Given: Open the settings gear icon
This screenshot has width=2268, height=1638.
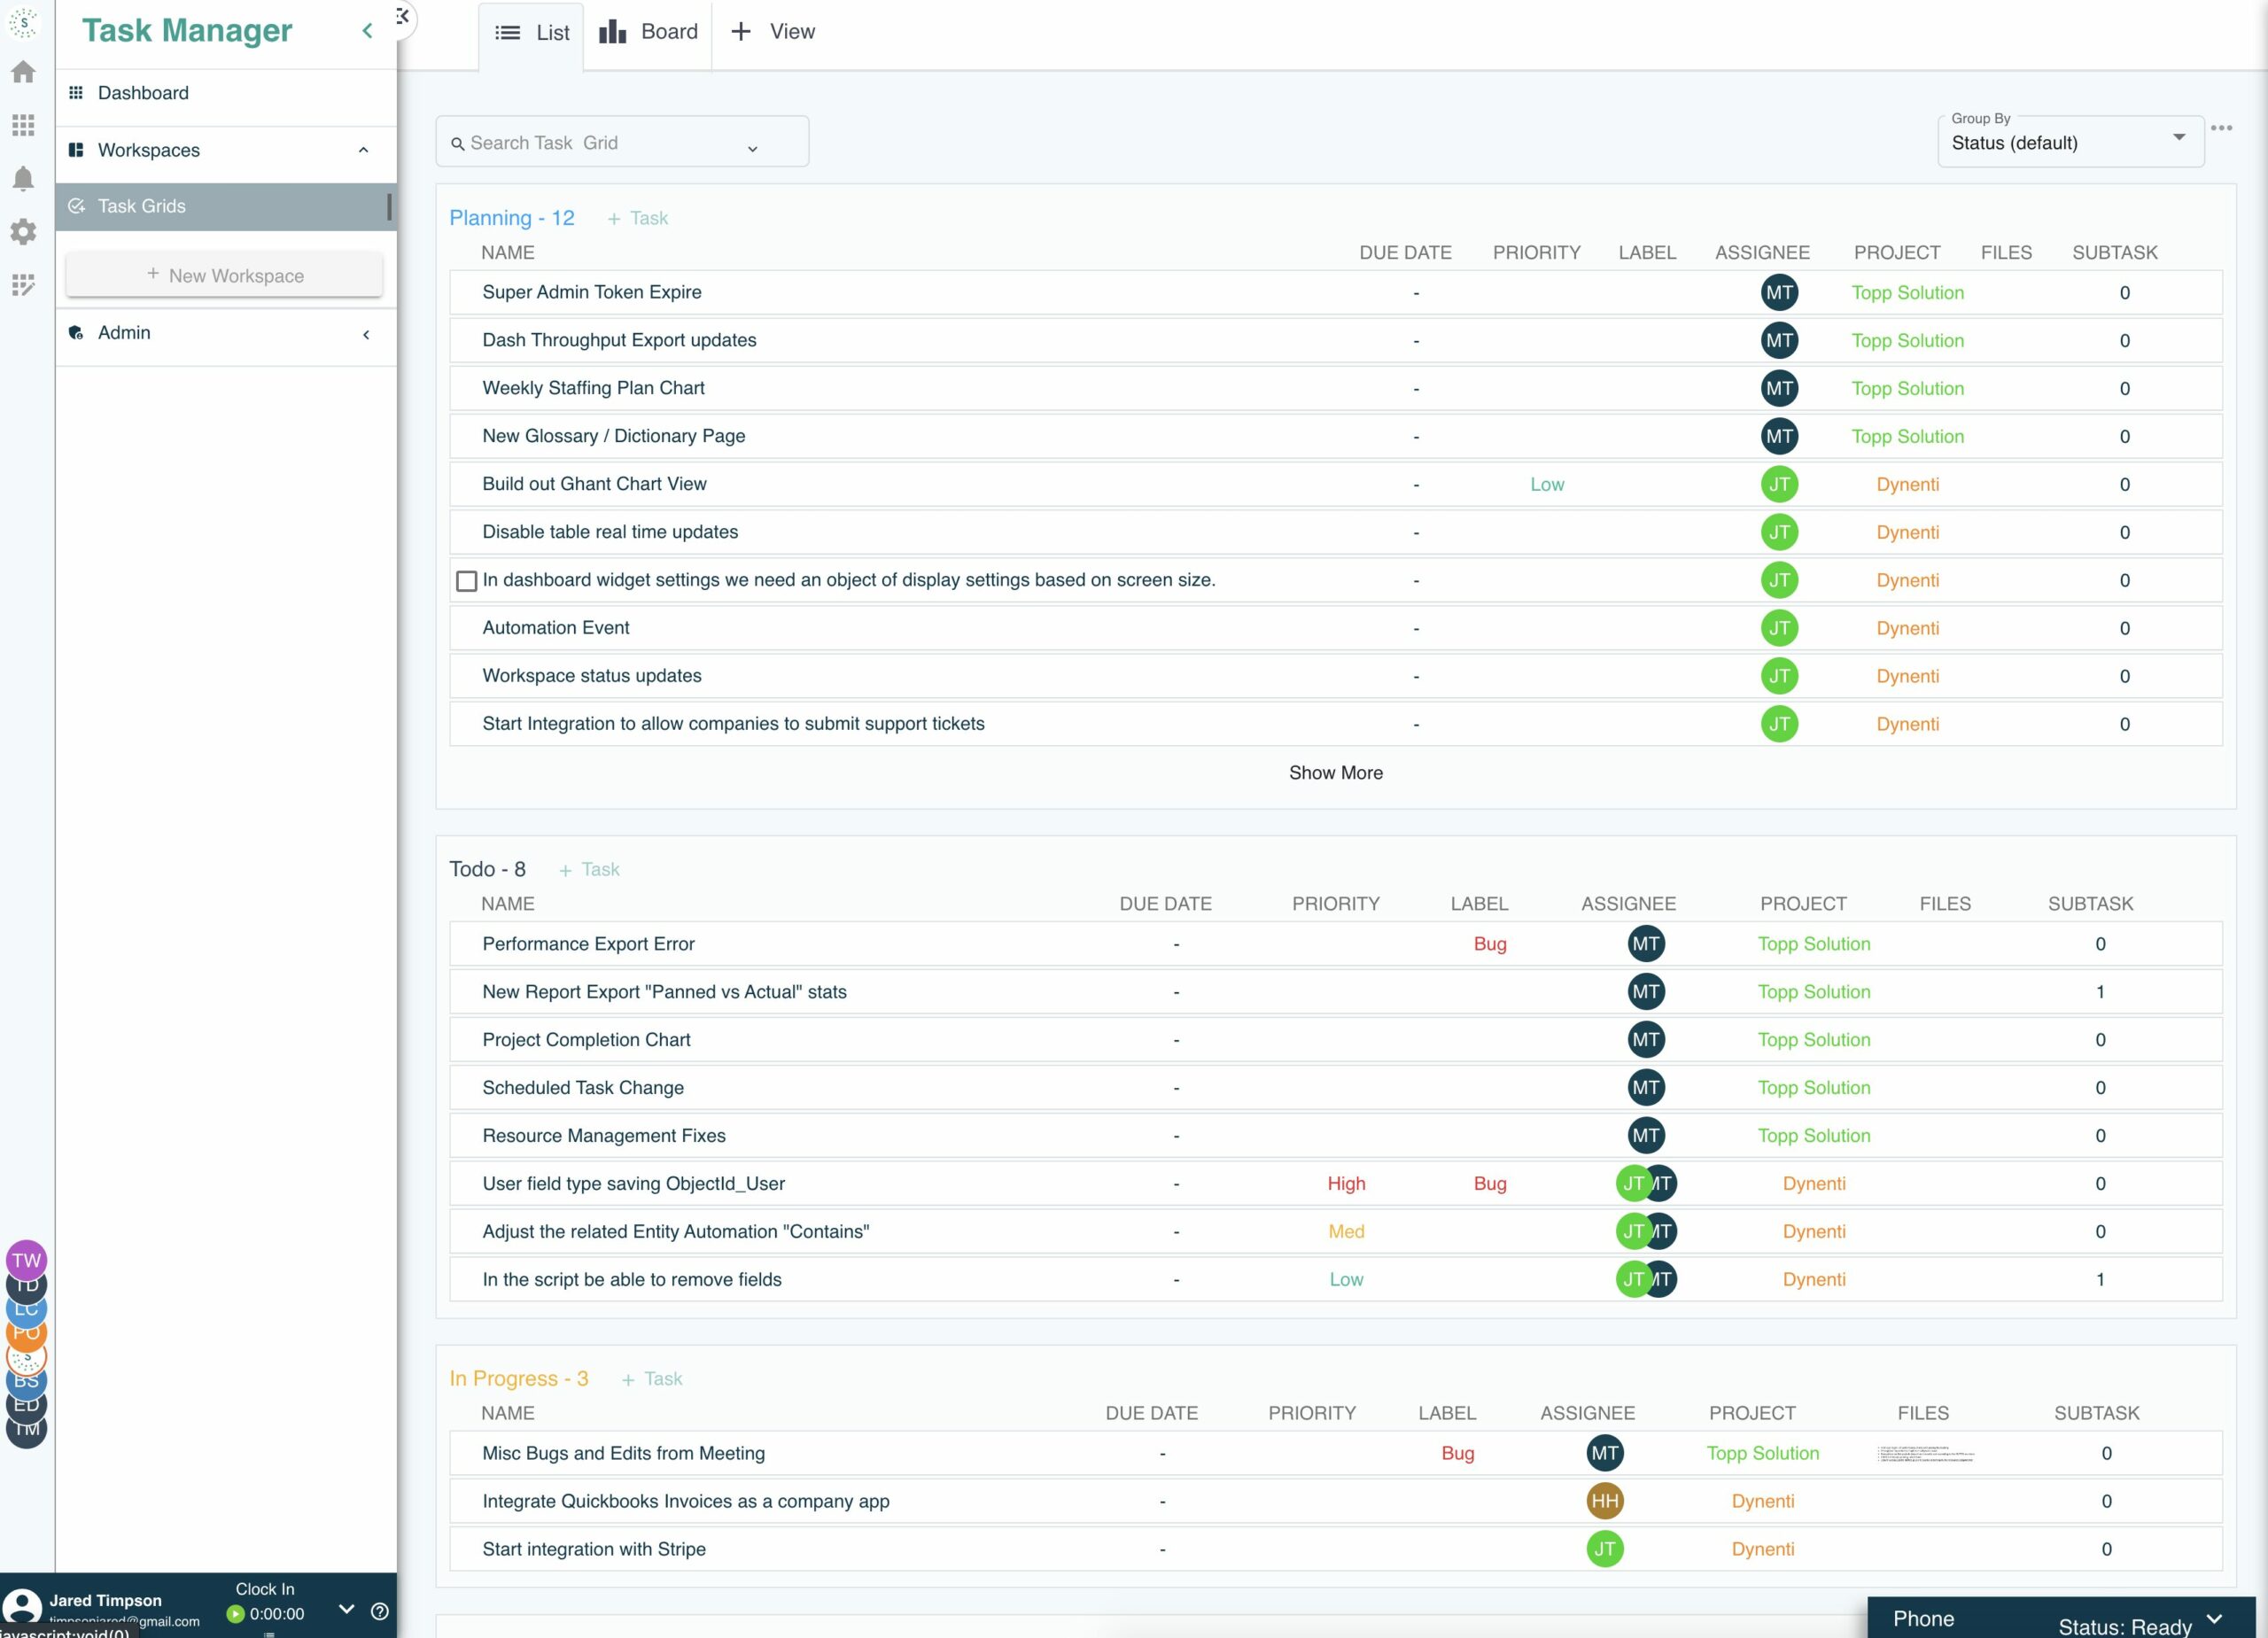Looking at the screenshot, I should 23,232.
